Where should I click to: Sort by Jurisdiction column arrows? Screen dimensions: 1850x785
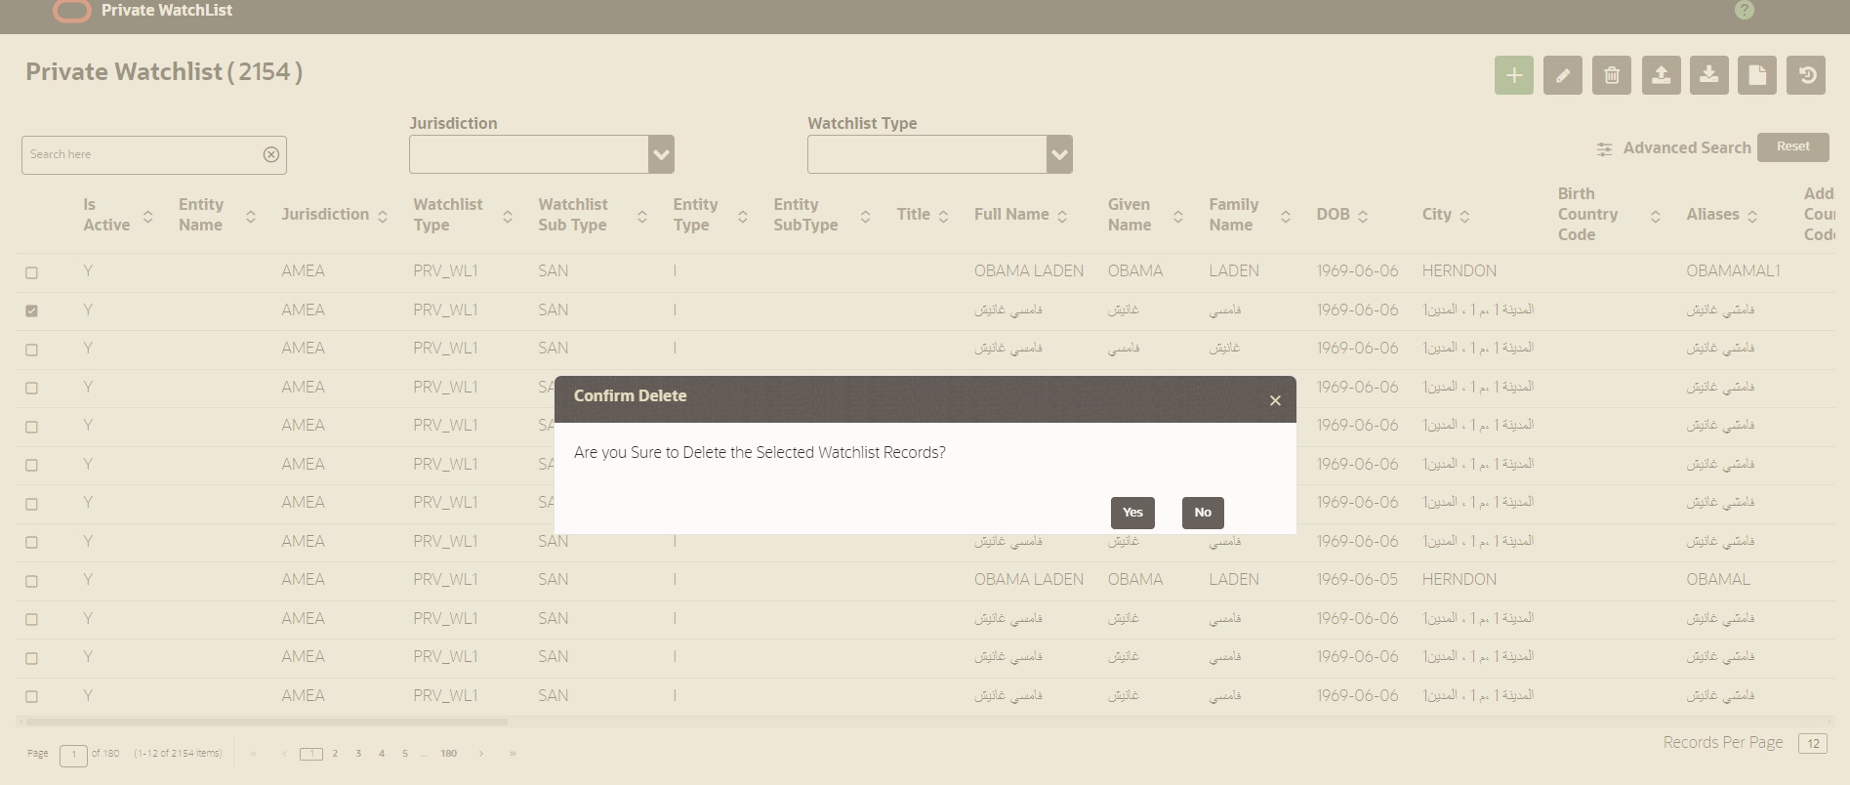click(383, 216)
